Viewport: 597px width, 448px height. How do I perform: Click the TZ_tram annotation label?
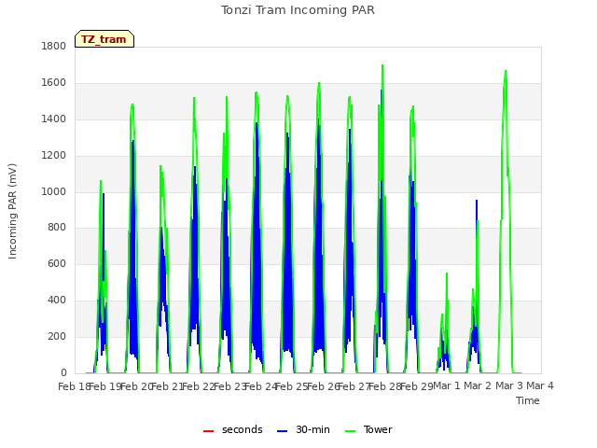click(104, 39)
